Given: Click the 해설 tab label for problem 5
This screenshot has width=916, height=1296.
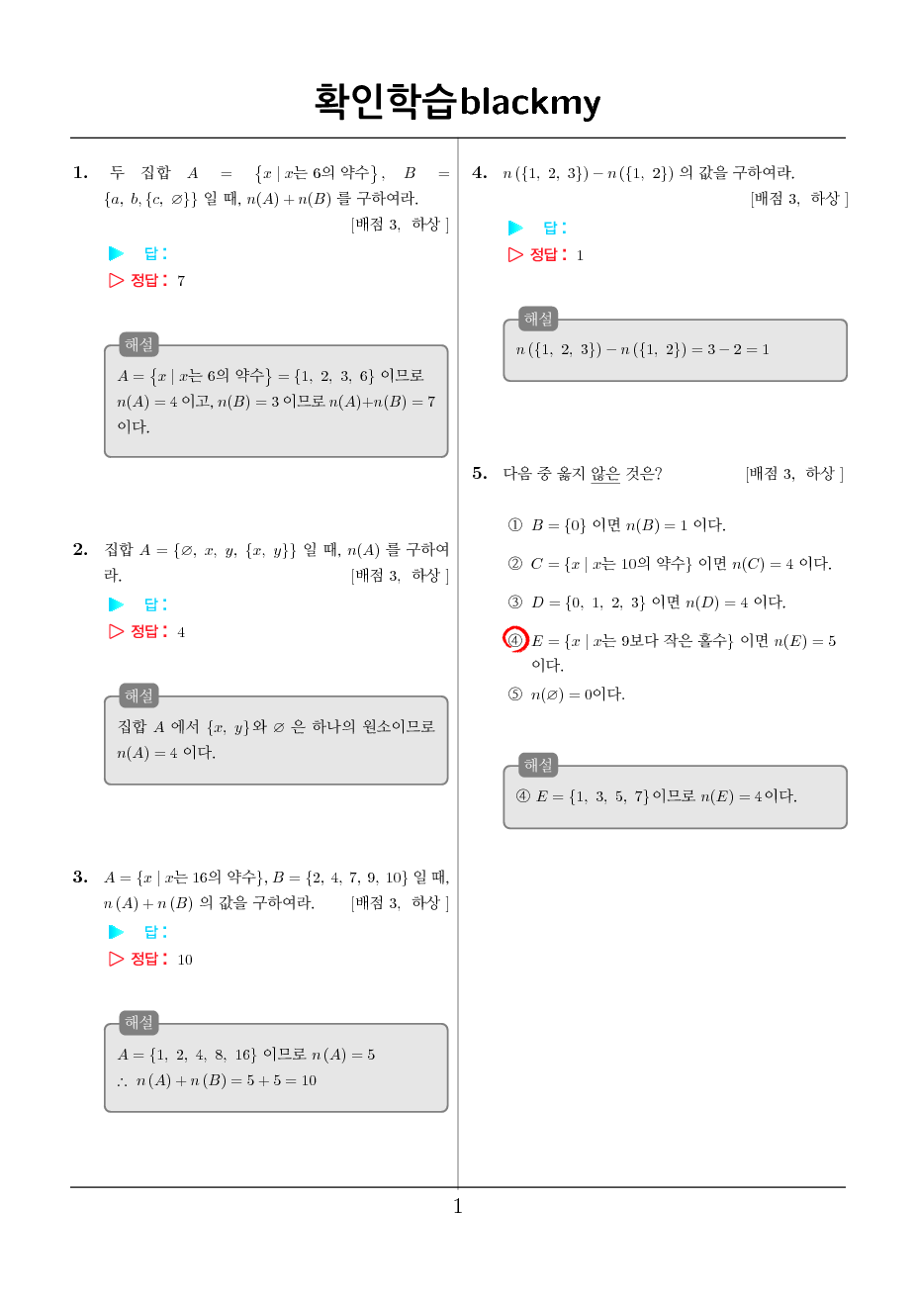Looking at the screenshot, I should (539, 765).
